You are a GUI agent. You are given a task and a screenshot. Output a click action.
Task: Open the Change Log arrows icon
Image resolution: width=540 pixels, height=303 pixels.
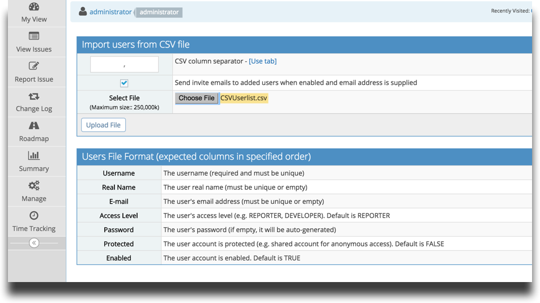pyautogui.click(x=34, y=96)
